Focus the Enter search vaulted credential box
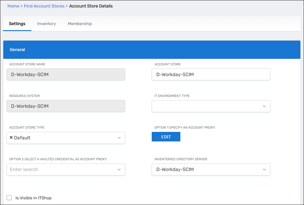This screenshot has width=304, height=205. pyautogui.click(x=60, y=169)
